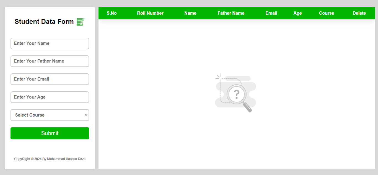This screenshot has height=175, width=378.
Task: Click the S.No column header
Action: 112,13
